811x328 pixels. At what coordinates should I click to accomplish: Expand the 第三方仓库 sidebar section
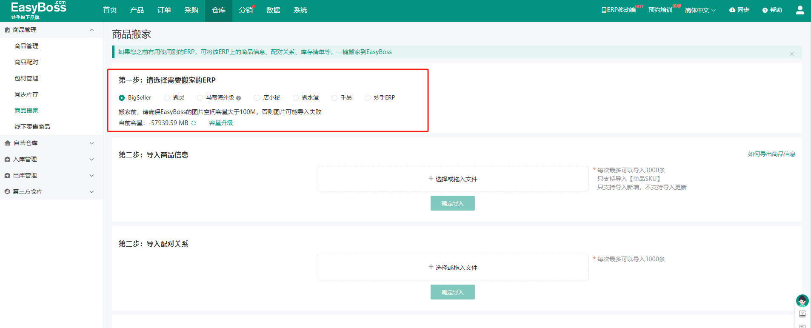91,192
